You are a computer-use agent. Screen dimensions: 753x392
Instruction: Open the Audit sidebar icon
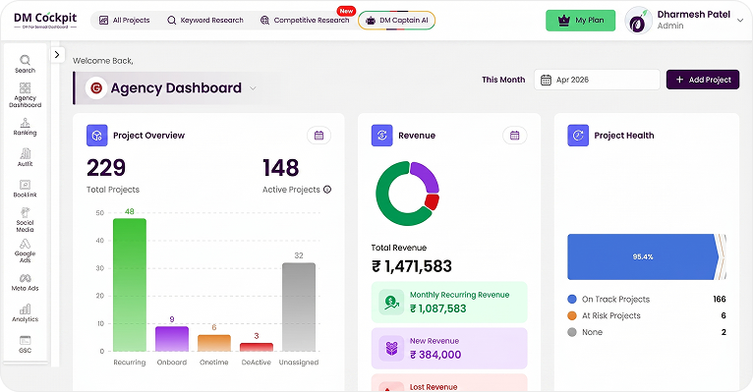click(25, 153)
